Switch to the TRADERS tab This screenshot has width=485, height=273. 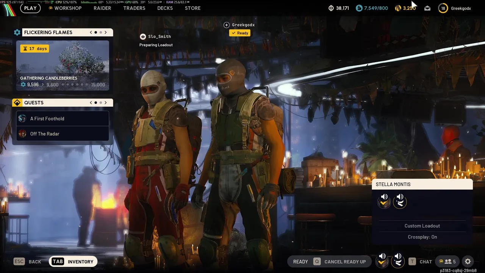(134, 8)
